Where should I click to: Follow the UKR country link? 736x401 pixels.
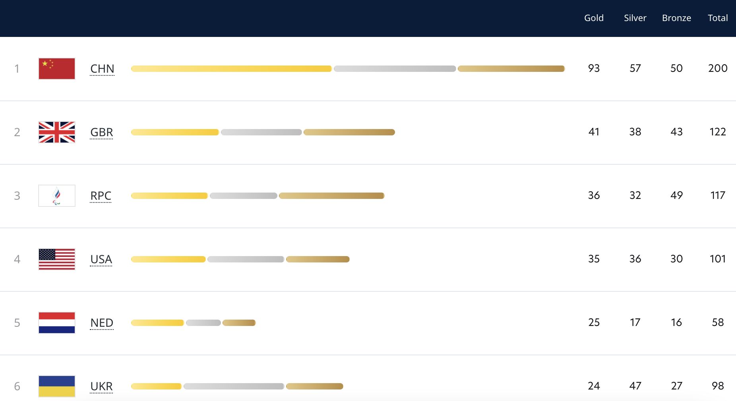tap(101, 386)
